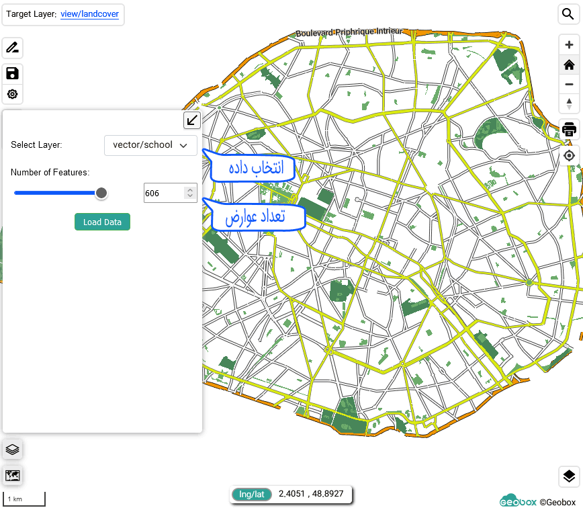Open the layers stack icon bottom-left
Screen dimensions: 583x510
(x=12, y=449)
